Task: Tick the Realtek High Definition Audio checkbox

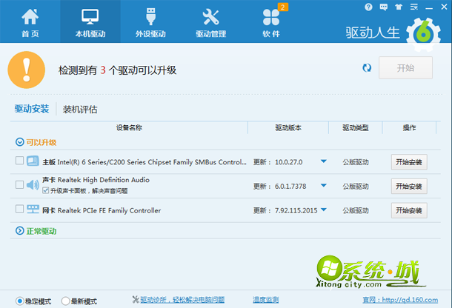Action: click(19, 184)
